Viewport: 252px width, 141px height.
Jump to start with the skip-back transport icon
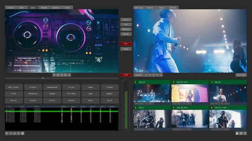click(x=54, y=75)
